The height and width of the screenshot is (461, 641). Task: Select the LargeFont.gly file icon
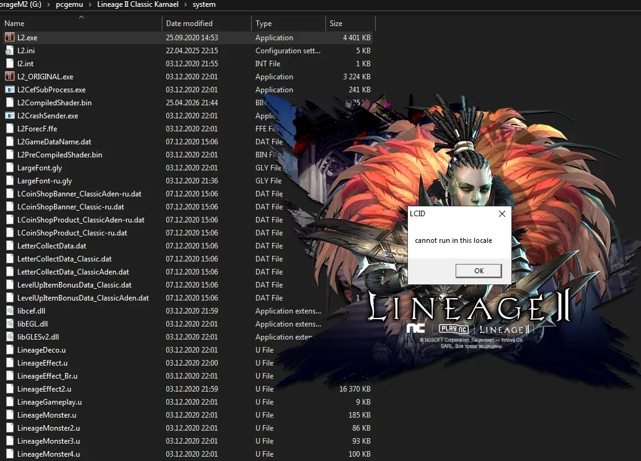click(x=10, y=167)
